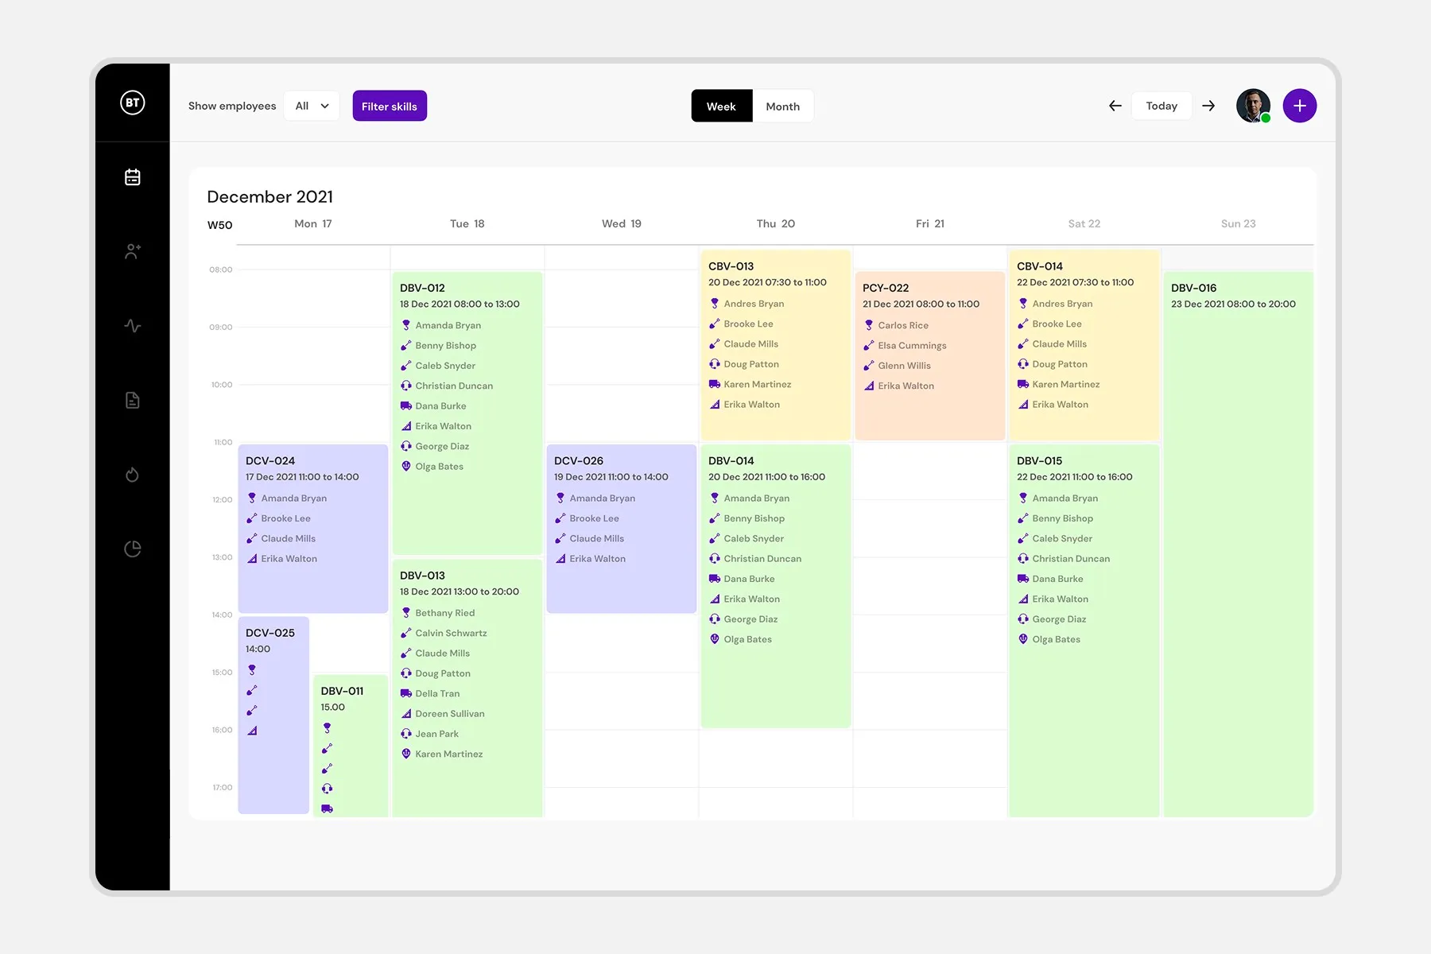Click the triangle icon in DCV-025 card

tap(252, 731)
